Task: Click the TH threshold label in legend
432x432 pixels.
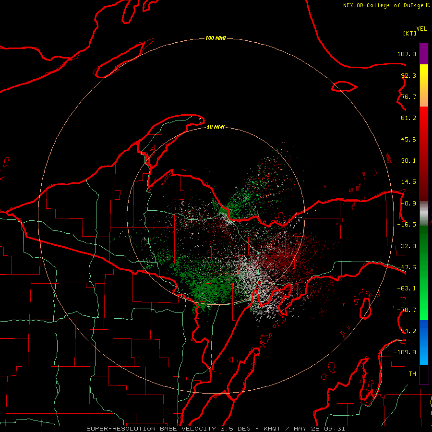Action: pos(412,374)
